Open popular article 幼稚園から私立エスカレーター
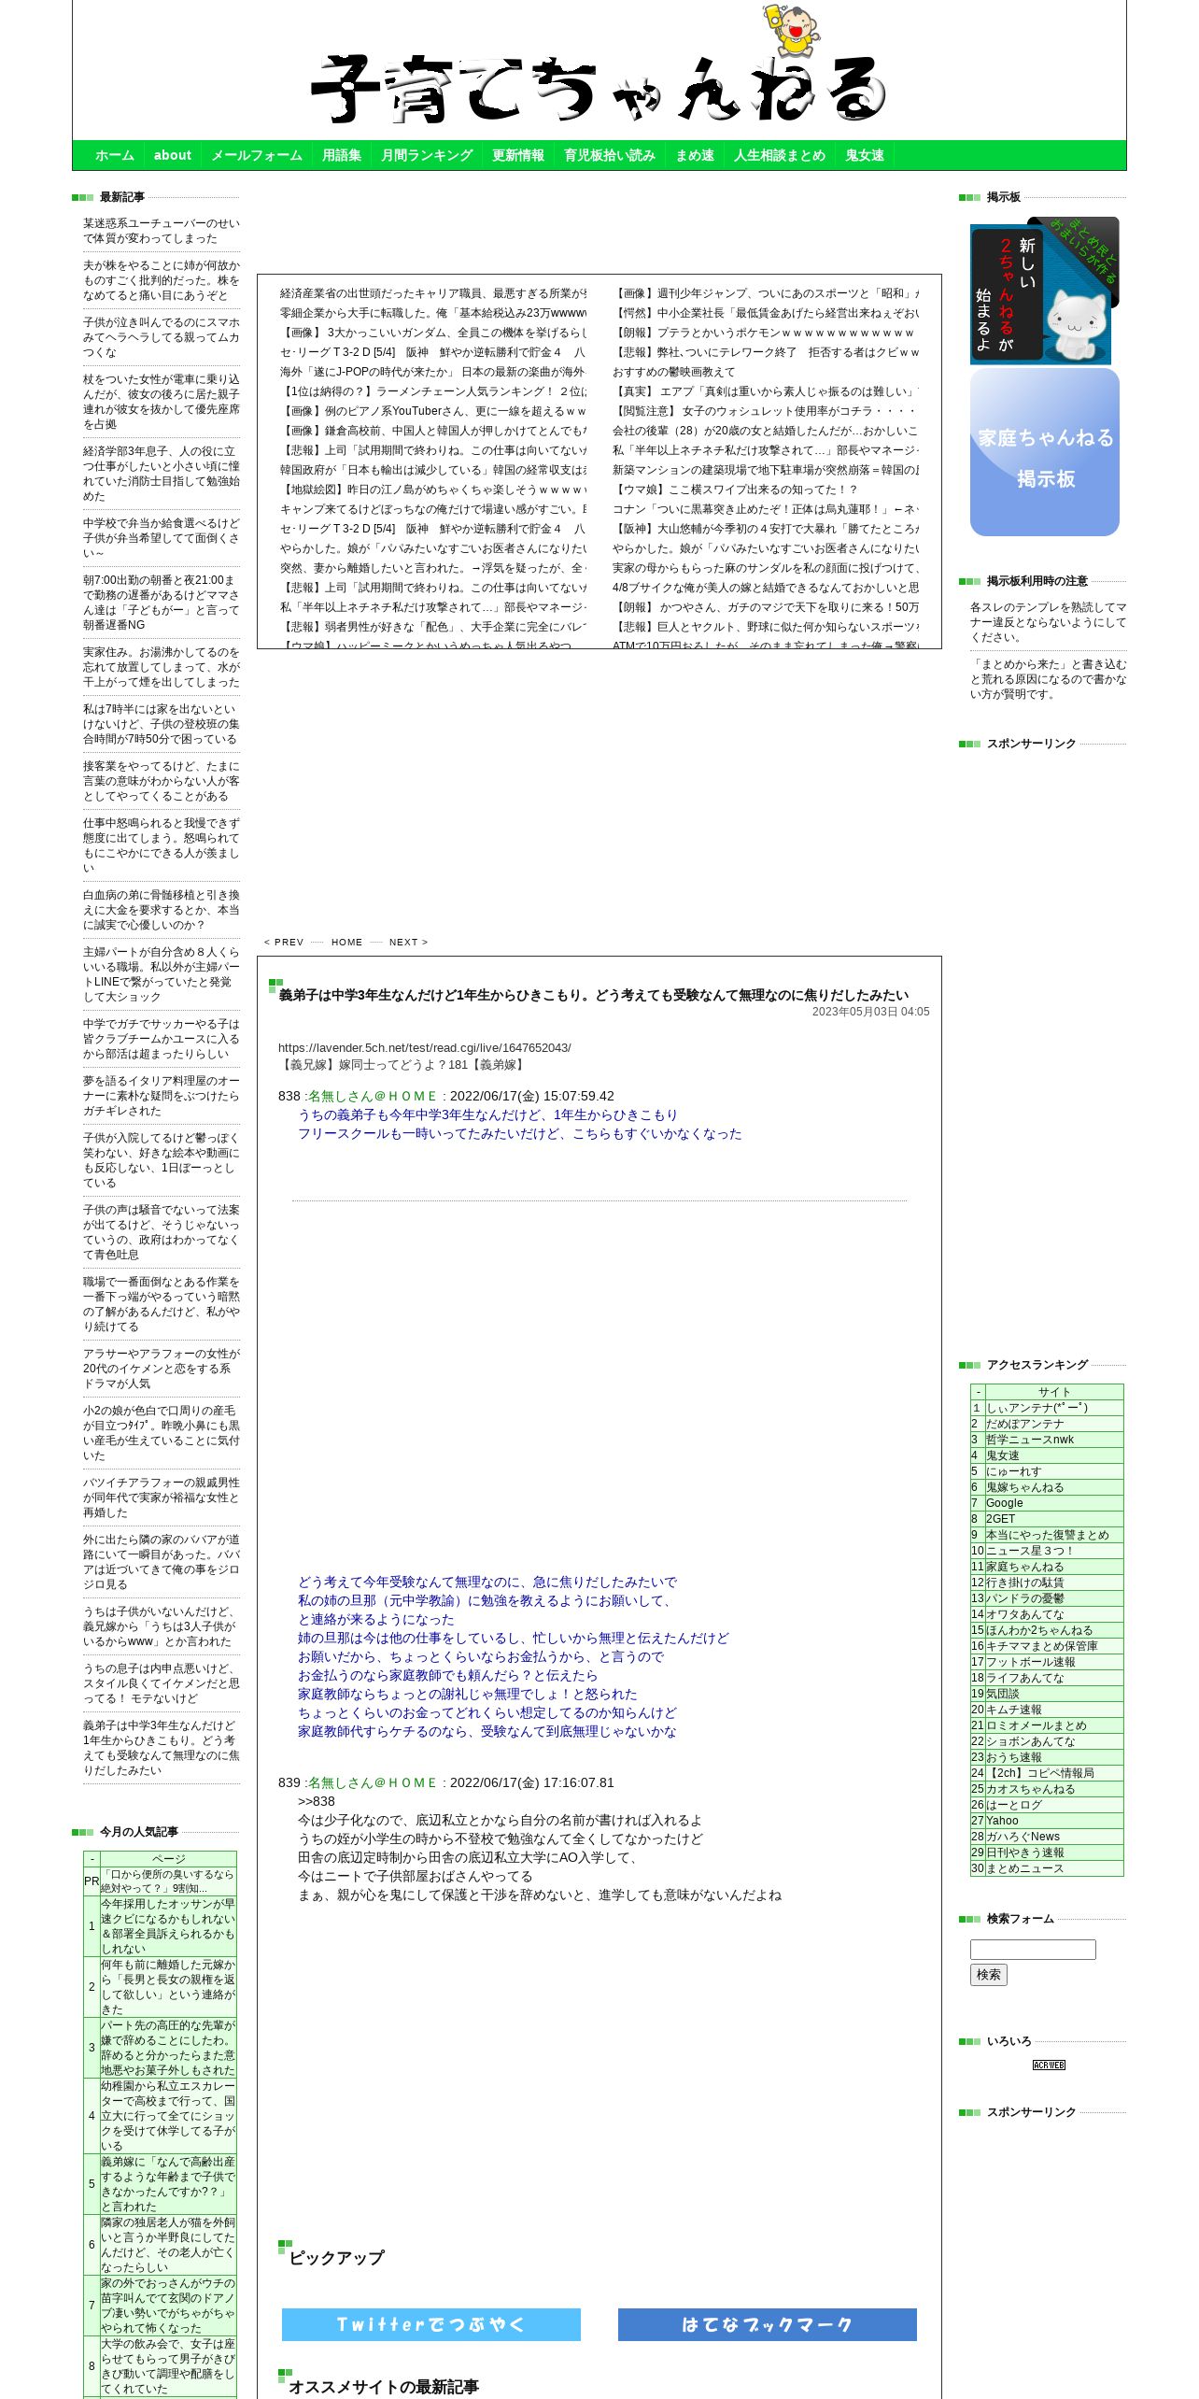The height and width of the screenshot is (2399, 1199). click(168, 2116)
